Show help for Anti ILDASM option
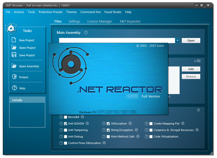This screenshot has height=158, width=217. point(61,123)
